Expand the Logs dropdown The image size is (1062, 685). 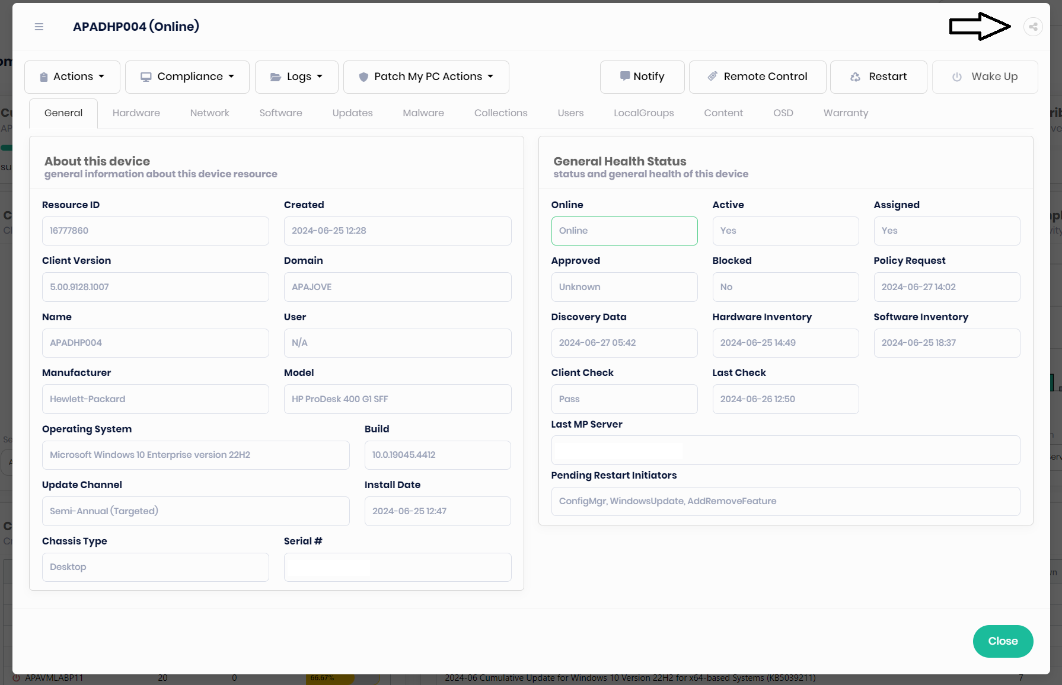[296, 77]
